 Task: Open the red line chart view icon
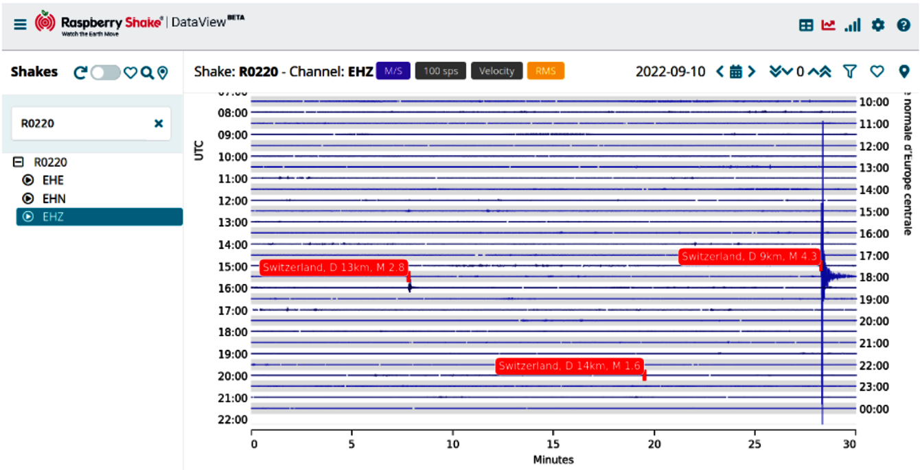[x=829, y=25]
